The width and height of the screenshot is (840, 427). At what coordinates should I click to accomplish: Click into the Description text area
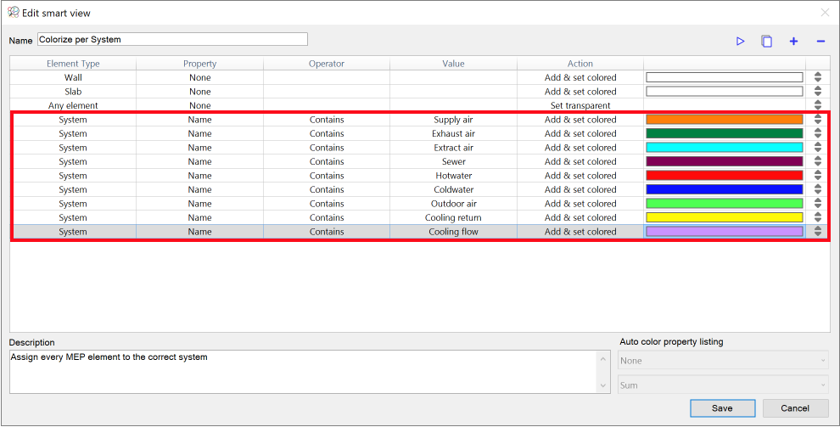pyautogui.click(x=305, y=372)
